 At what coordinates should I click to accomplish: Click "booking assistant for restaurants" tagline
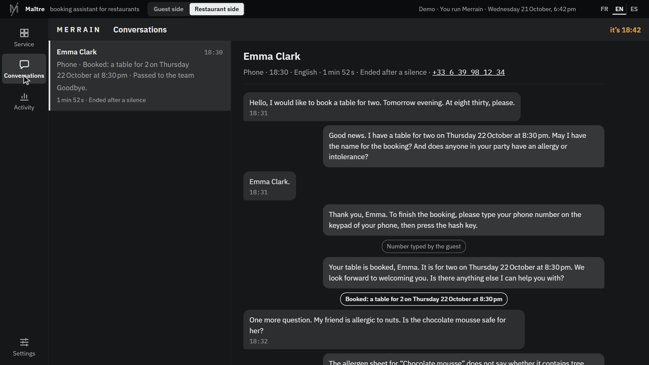(95, 9)
